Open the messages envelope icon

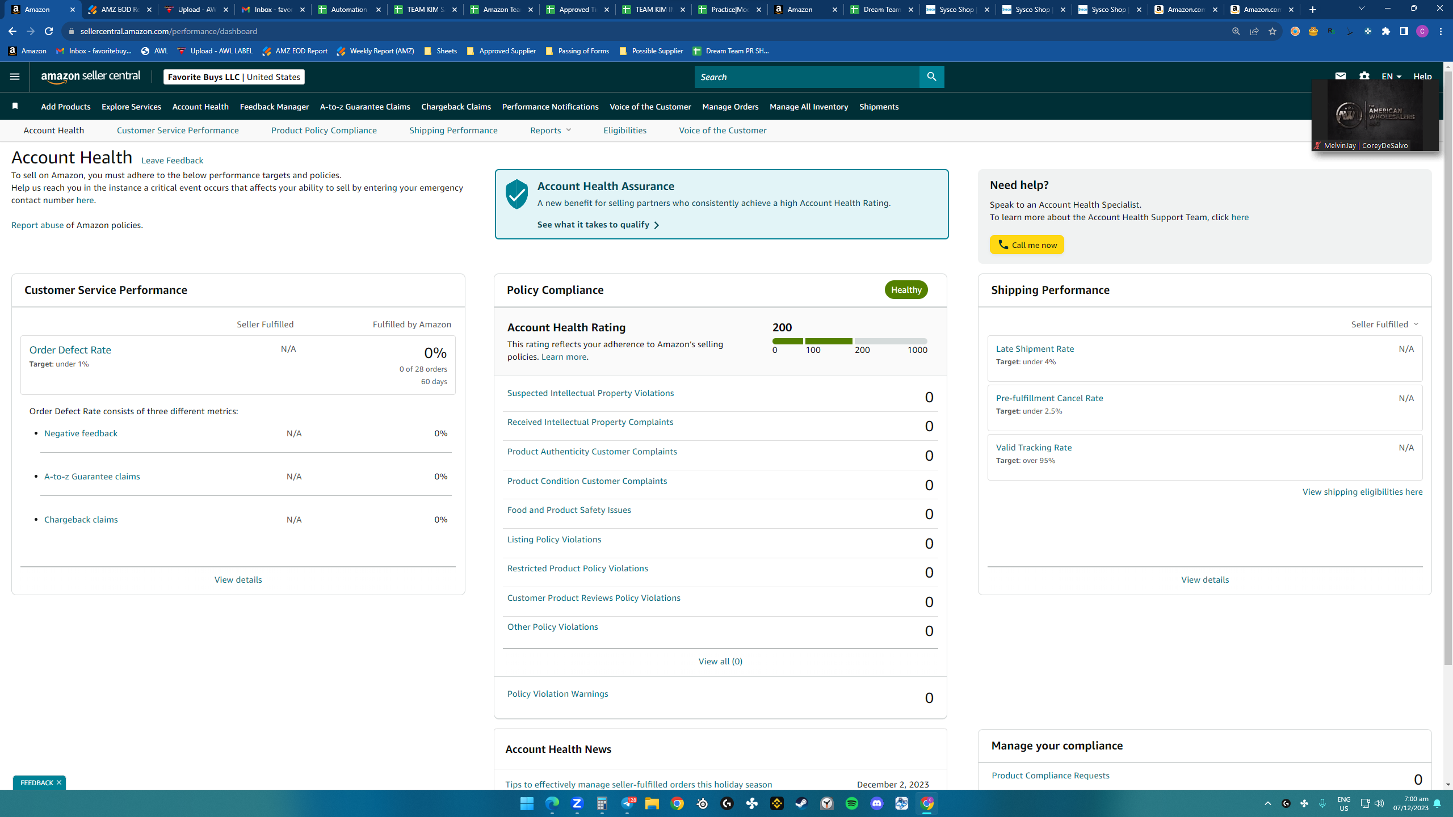point(1341,76)
